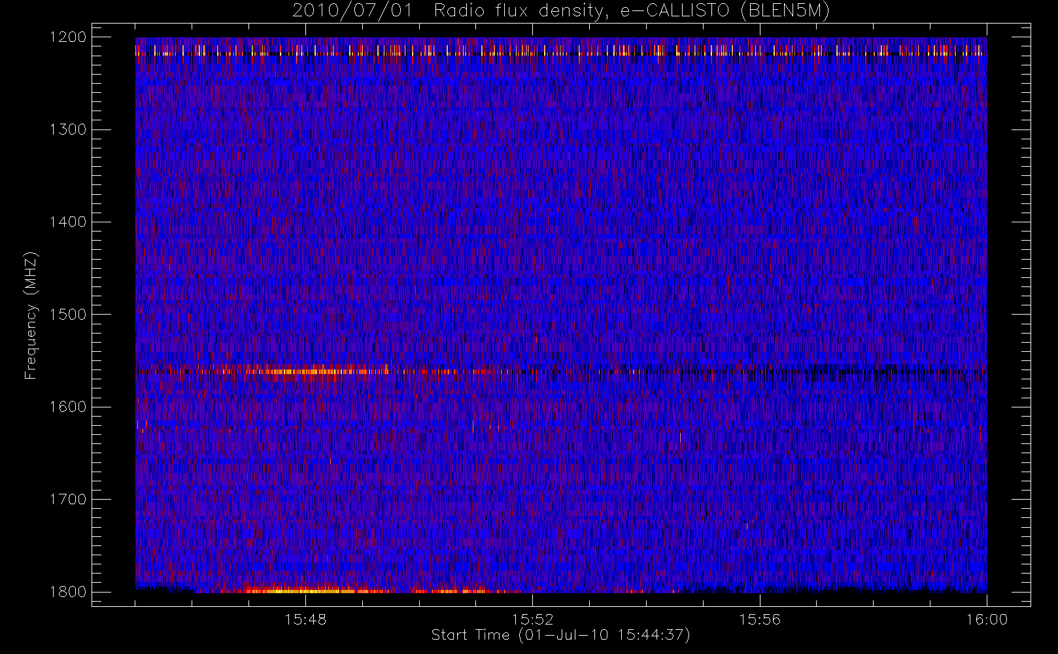Click the 1500 frequency tick label
The width and height of the screenshot is (1058, 654).
[68, 315]
